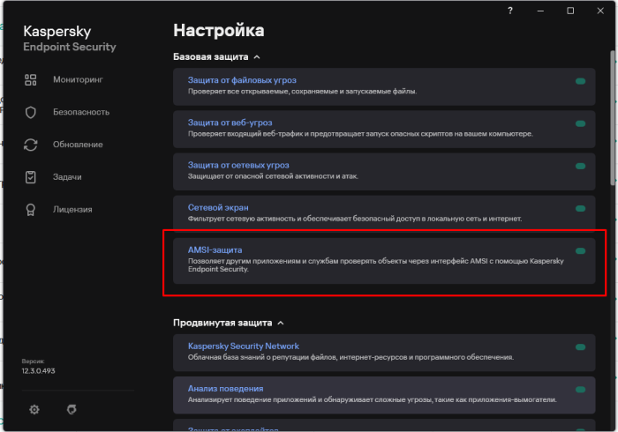The width and height of the screenshot is (618, 432).
Task: Click the Безопасность shield icon
Action: coord(31,112)
